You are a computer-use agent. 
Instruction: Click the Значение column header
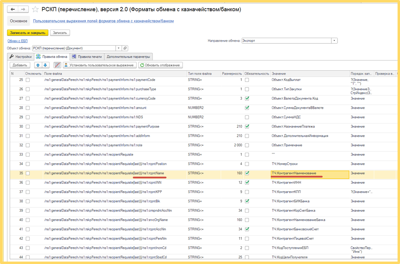point(310,74)
